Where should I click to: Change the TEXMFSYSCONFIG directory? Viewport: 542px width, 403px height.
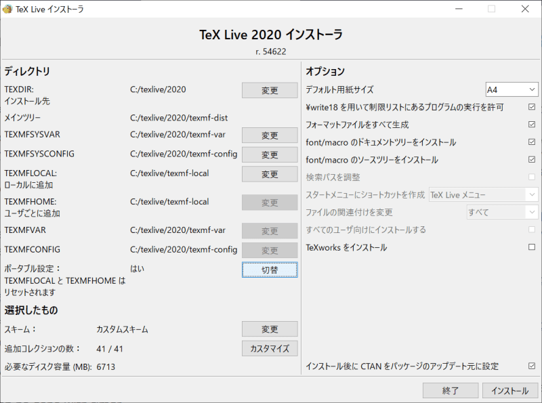click(x=270, y=154)
